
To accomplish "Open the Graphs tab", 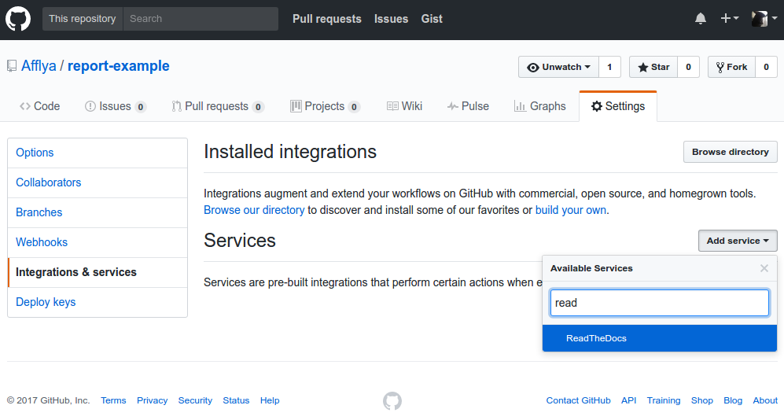I will pos(540,106).
